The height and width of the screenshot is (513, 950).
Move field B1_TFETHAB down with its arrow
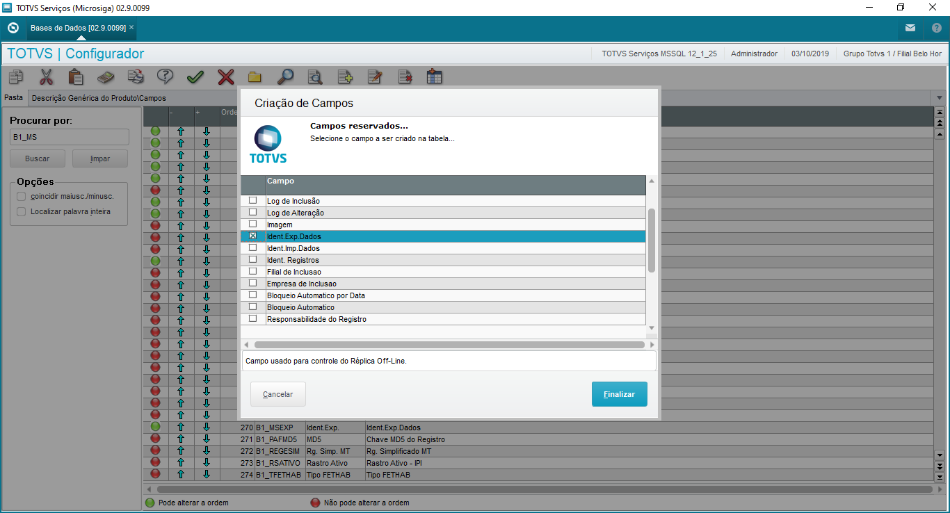pos(207,474)
